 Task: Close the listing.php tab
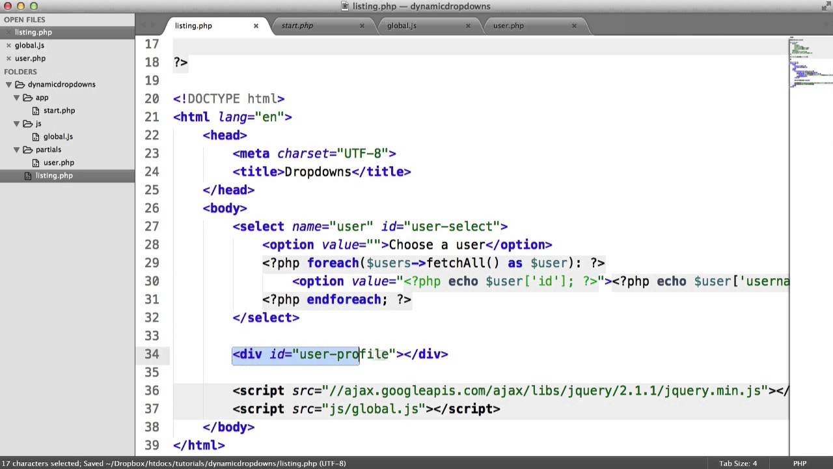[x=256, y=25]
